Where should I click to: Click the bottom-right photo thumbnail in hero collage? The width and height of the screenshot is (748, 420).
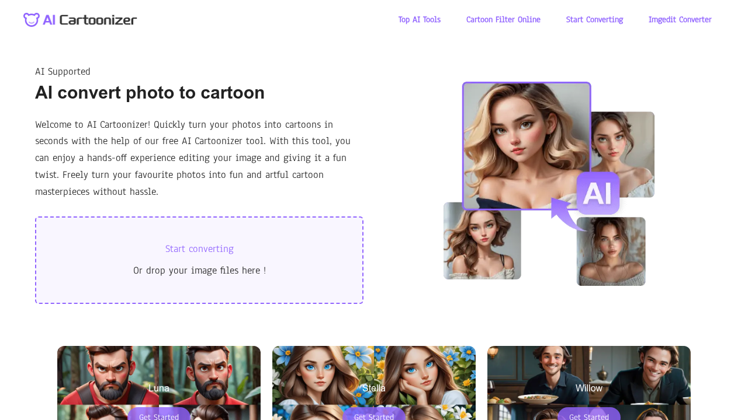coord(611,251)
